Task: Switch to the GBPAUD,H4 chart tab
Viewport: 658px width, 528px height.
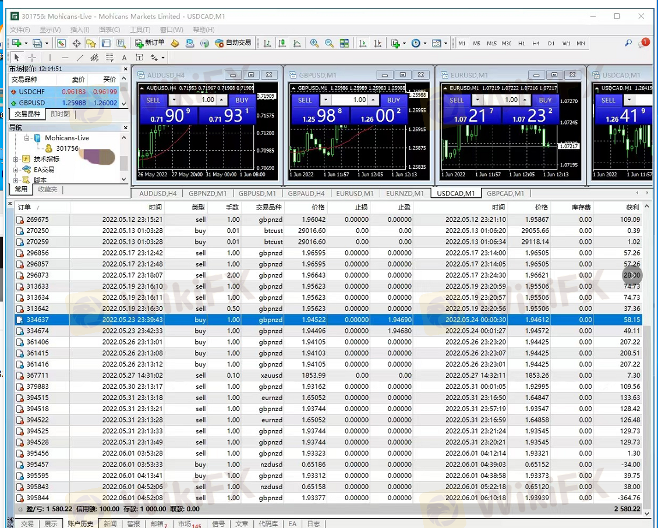Action: 306,193
